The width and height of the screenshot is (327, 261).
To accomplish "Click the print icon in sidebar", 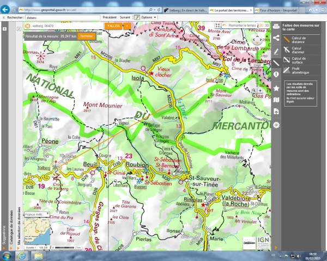I will (x=276, y=27).
